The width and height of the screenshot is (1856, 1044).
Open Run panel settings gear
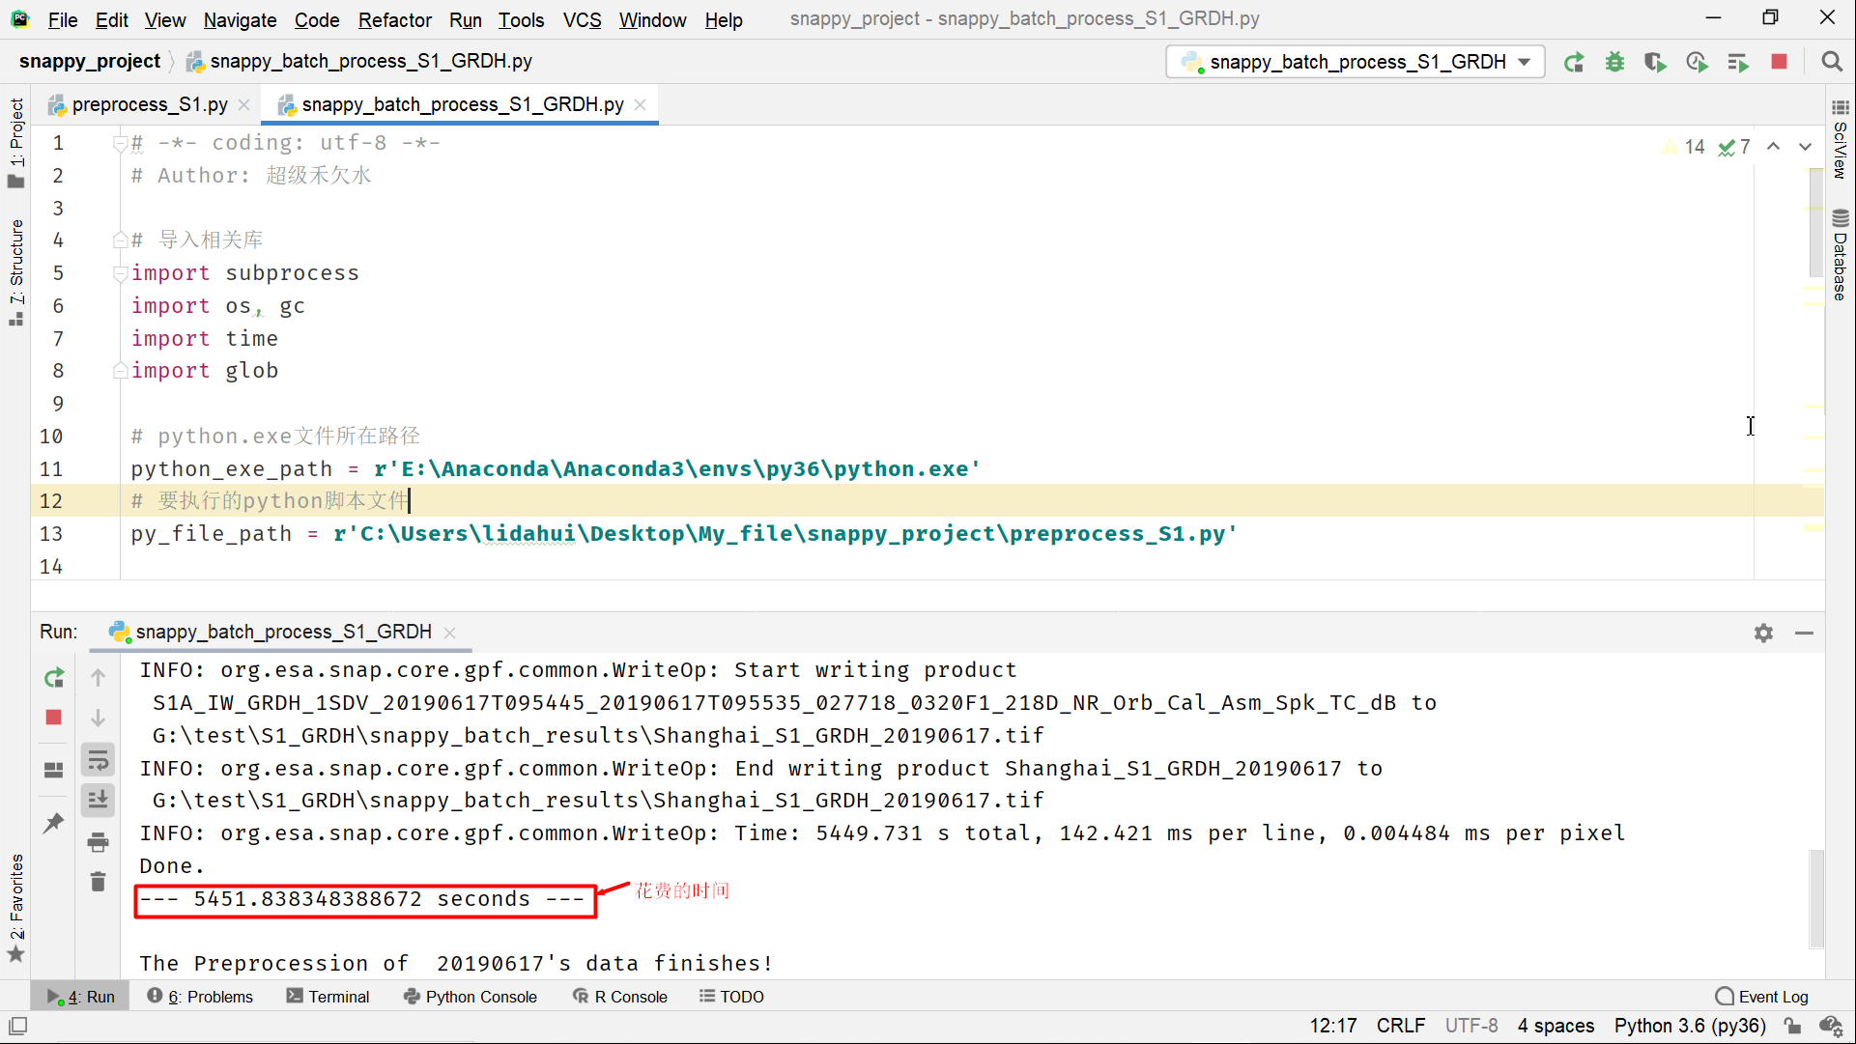coord(1763,633)
